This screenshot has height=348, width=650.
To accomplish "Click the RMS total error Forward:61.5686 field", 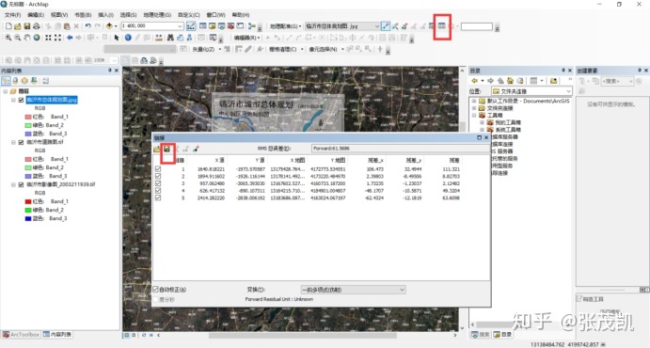I will click(400, 149).
